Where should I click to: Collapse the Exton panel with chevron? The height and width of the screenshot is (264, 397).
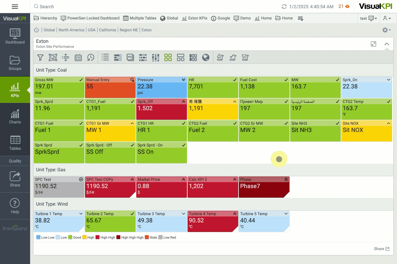pyautogui.click(x=386, y=44)
